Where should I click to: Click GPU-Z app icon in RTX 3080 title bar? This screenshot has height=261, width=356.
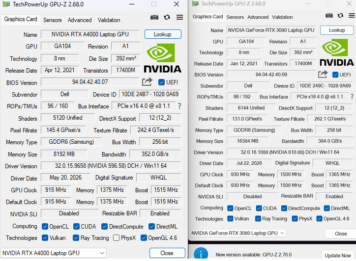[x=195, y=3]
